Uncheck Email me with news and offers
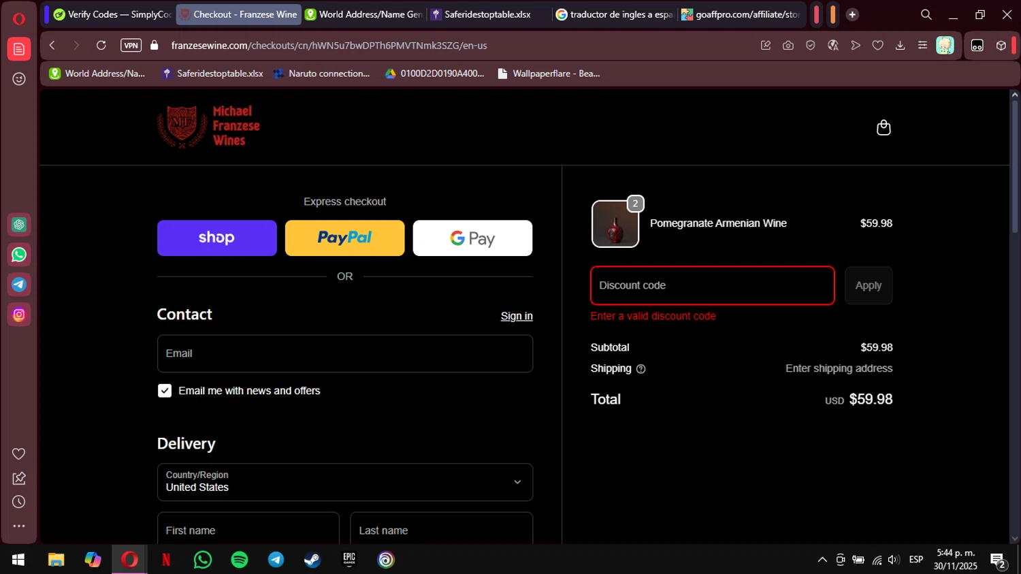 (165, 391)
